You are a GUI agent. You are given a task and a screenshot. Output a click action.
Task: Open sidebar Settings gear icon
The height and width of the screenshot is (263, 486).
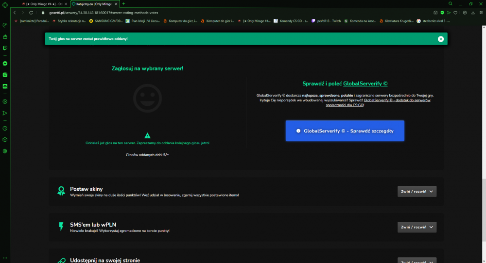[x=5, y=151]
